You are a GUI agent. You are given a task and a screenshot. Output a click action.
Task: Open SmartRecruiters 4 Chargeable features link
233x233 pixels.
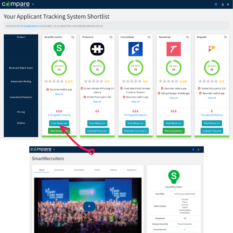(59, 115)
